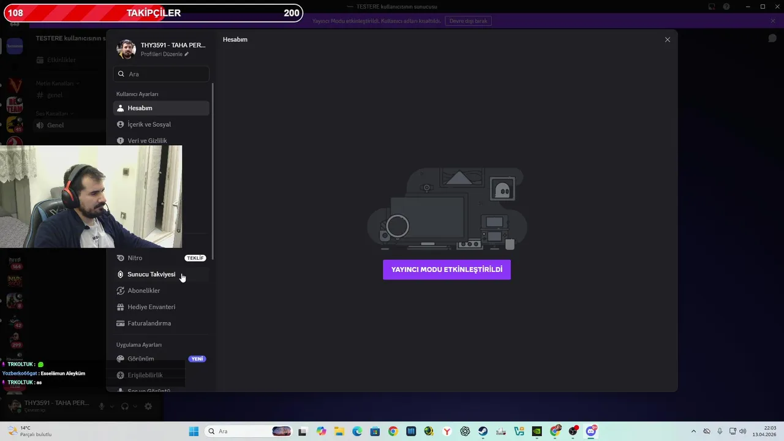Click the pencil icon beside Profilleri Düzenle
This screenshot has width=784, height=441.
click(x=187, y=54)
